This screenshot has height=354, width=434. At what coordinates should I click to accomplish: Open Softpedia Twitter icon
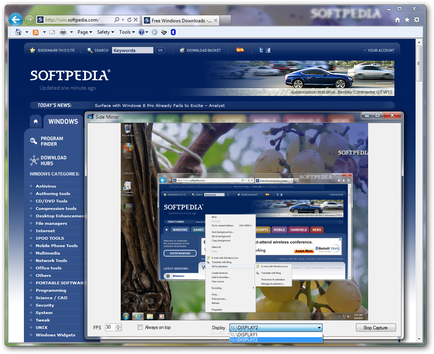(x=261, y=50)
